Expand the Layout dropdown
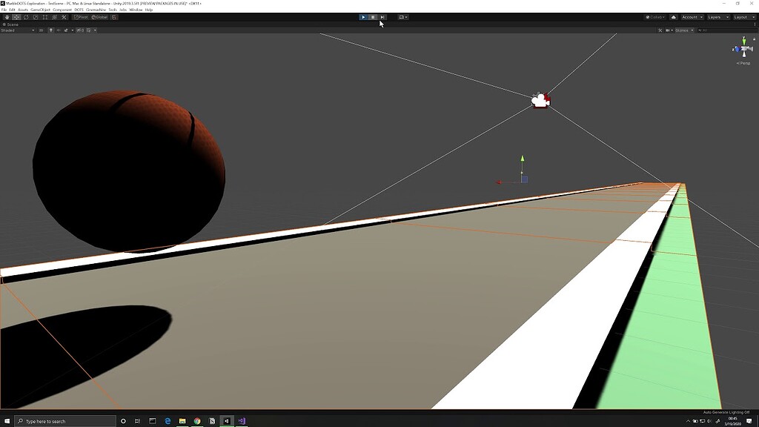Viewport: 759px width, 427px height. 743,17
